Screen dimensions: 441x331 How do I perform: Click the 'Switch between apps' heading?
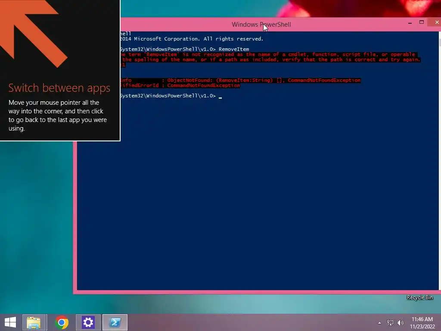(x=59, y=88)
